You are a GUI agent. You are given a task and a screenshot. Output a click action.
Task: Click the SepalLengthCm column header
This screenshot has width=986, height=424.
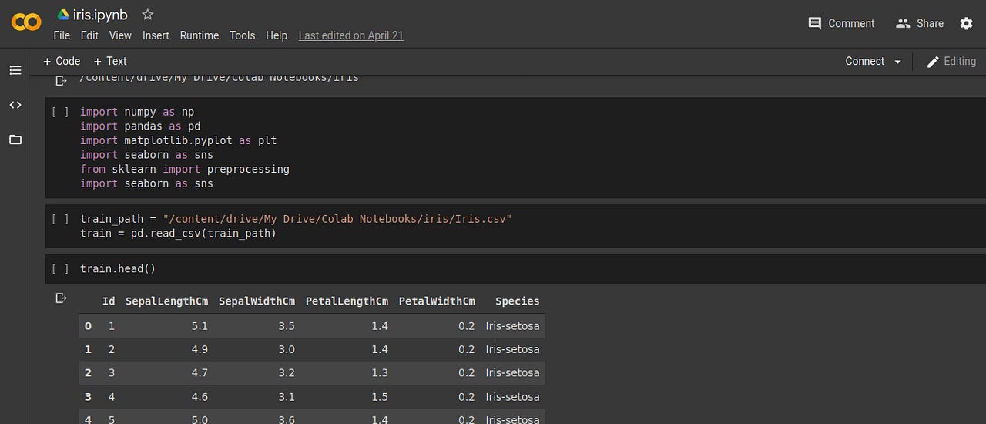pyautogui.click(x=167, y=301)
